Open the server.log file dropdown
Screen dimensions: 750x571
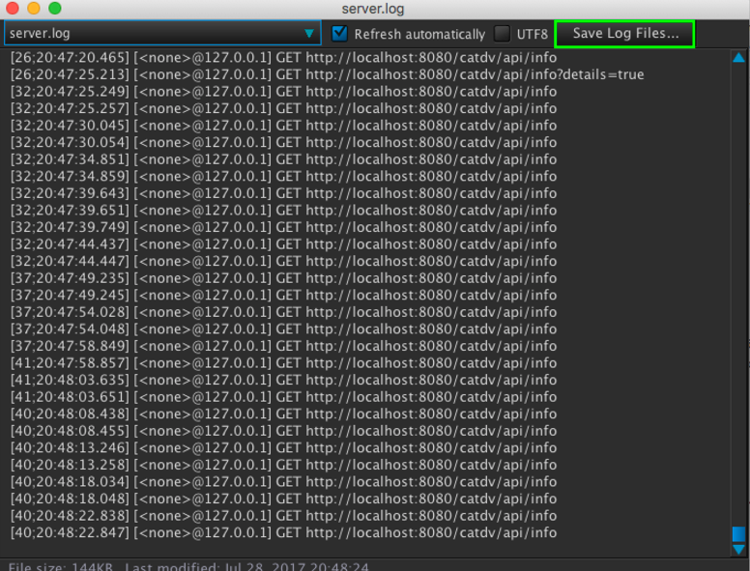tap(162, 34)
